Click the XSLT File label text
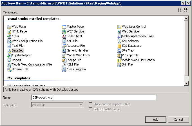Screen dimensions: 192x126 73,64
